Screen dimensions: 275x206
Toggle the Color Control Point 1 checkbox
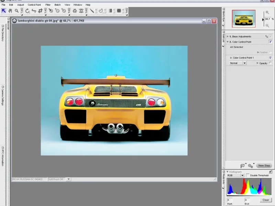pyautogui.click(x=271, y=58)
